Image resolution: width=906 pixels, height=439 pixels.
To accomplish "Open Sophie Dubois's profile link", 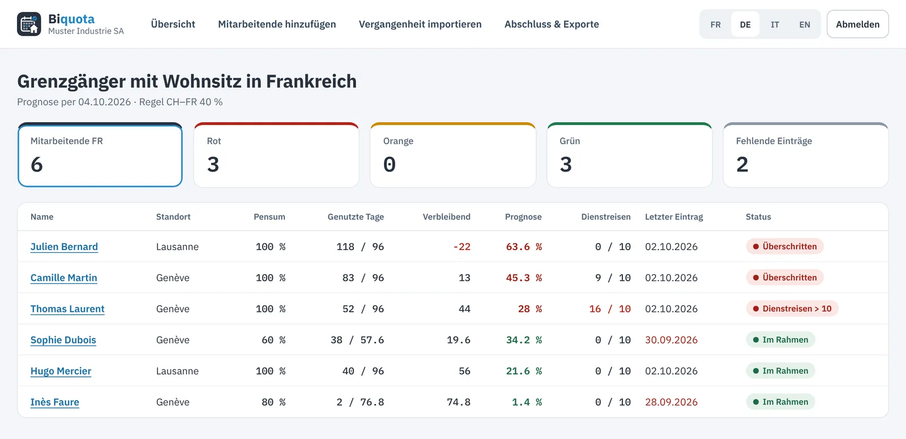I will click(x=63, y=340).
